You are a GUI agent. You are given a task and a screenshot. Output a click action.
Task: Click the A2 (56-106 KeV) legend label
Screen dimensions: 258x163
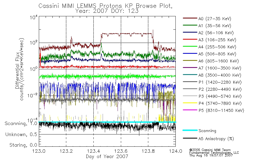216,33
